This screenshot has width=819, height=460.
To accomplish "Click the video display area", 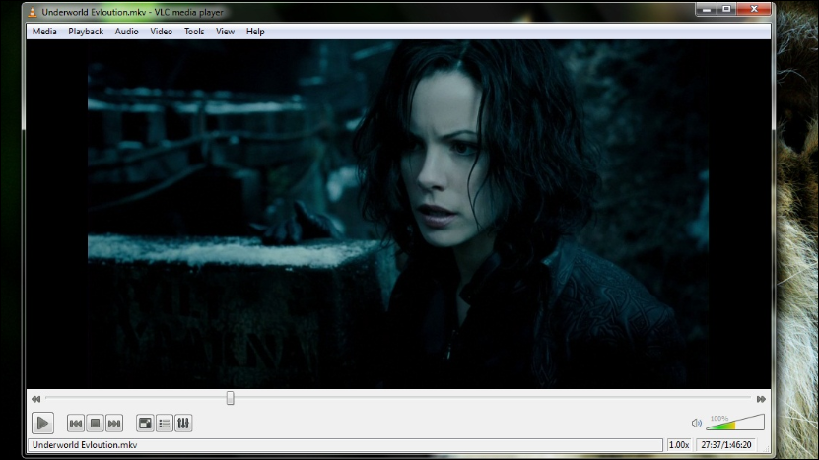I will 398,214.
